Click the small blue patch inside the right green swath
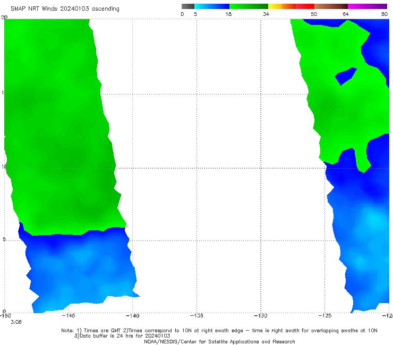This screenshot has width=393, height=345. pyautogui.click(x=346, y=76)
